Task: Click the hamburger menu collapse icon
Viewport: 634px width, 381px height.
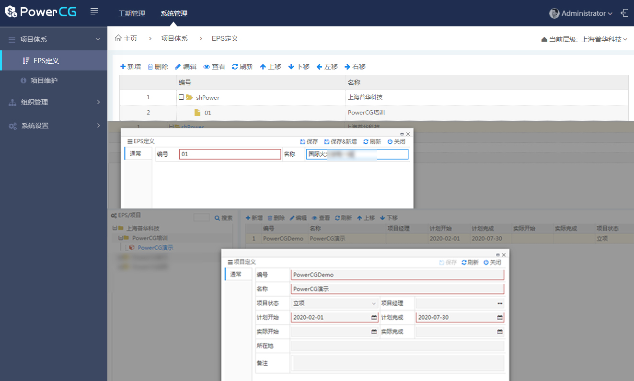Action: click(94, 12)
